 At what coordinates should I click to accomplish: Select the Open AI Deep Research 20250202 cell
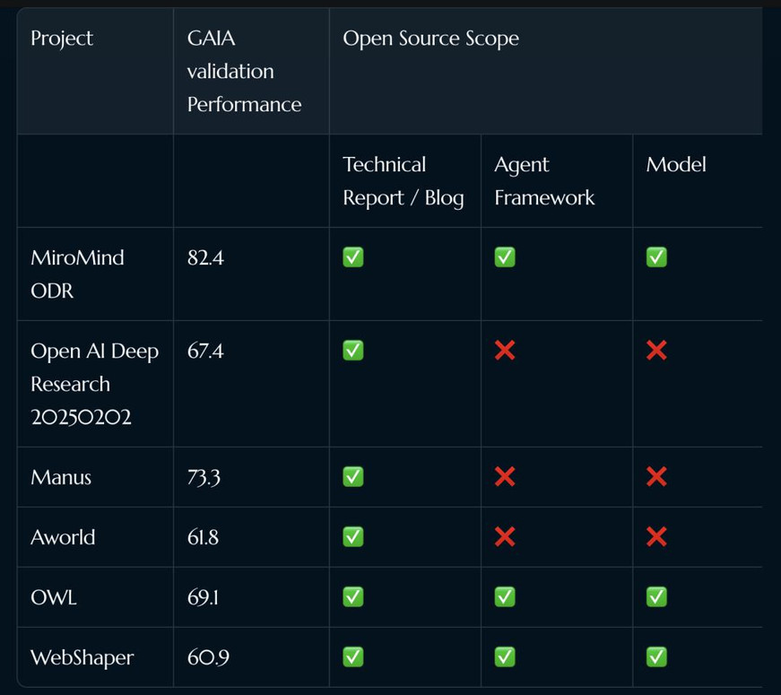[94, 384]
